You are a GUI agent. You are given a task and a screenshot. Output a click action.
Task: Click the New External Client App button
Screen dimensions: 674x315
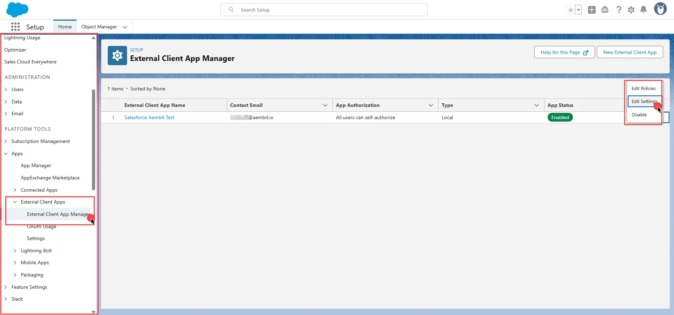[629, 52]
